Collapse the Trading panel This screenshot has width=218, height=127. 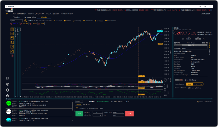pyautogui.click(x=211, y=99)
